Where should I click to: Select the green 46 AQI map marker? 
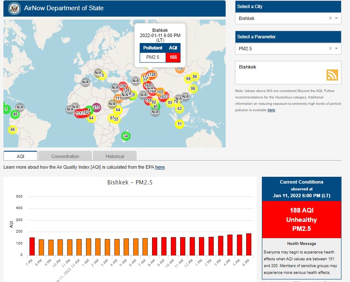(x=15, y=114)
